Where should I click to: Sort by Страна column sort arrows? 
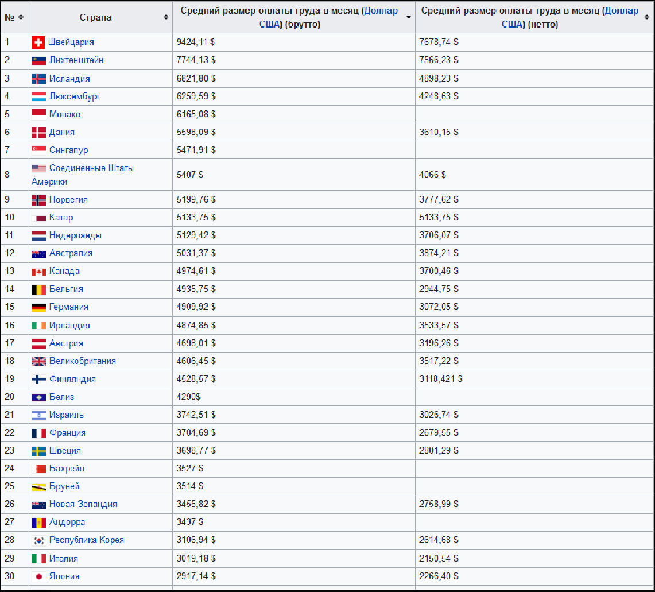coord(166,17)
